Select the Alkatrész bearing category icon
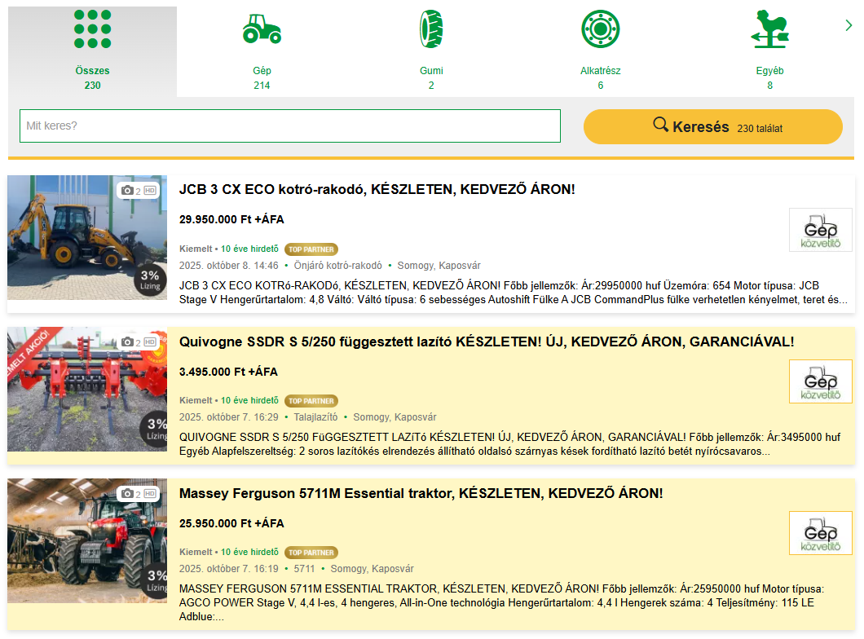 pos(601,30)
